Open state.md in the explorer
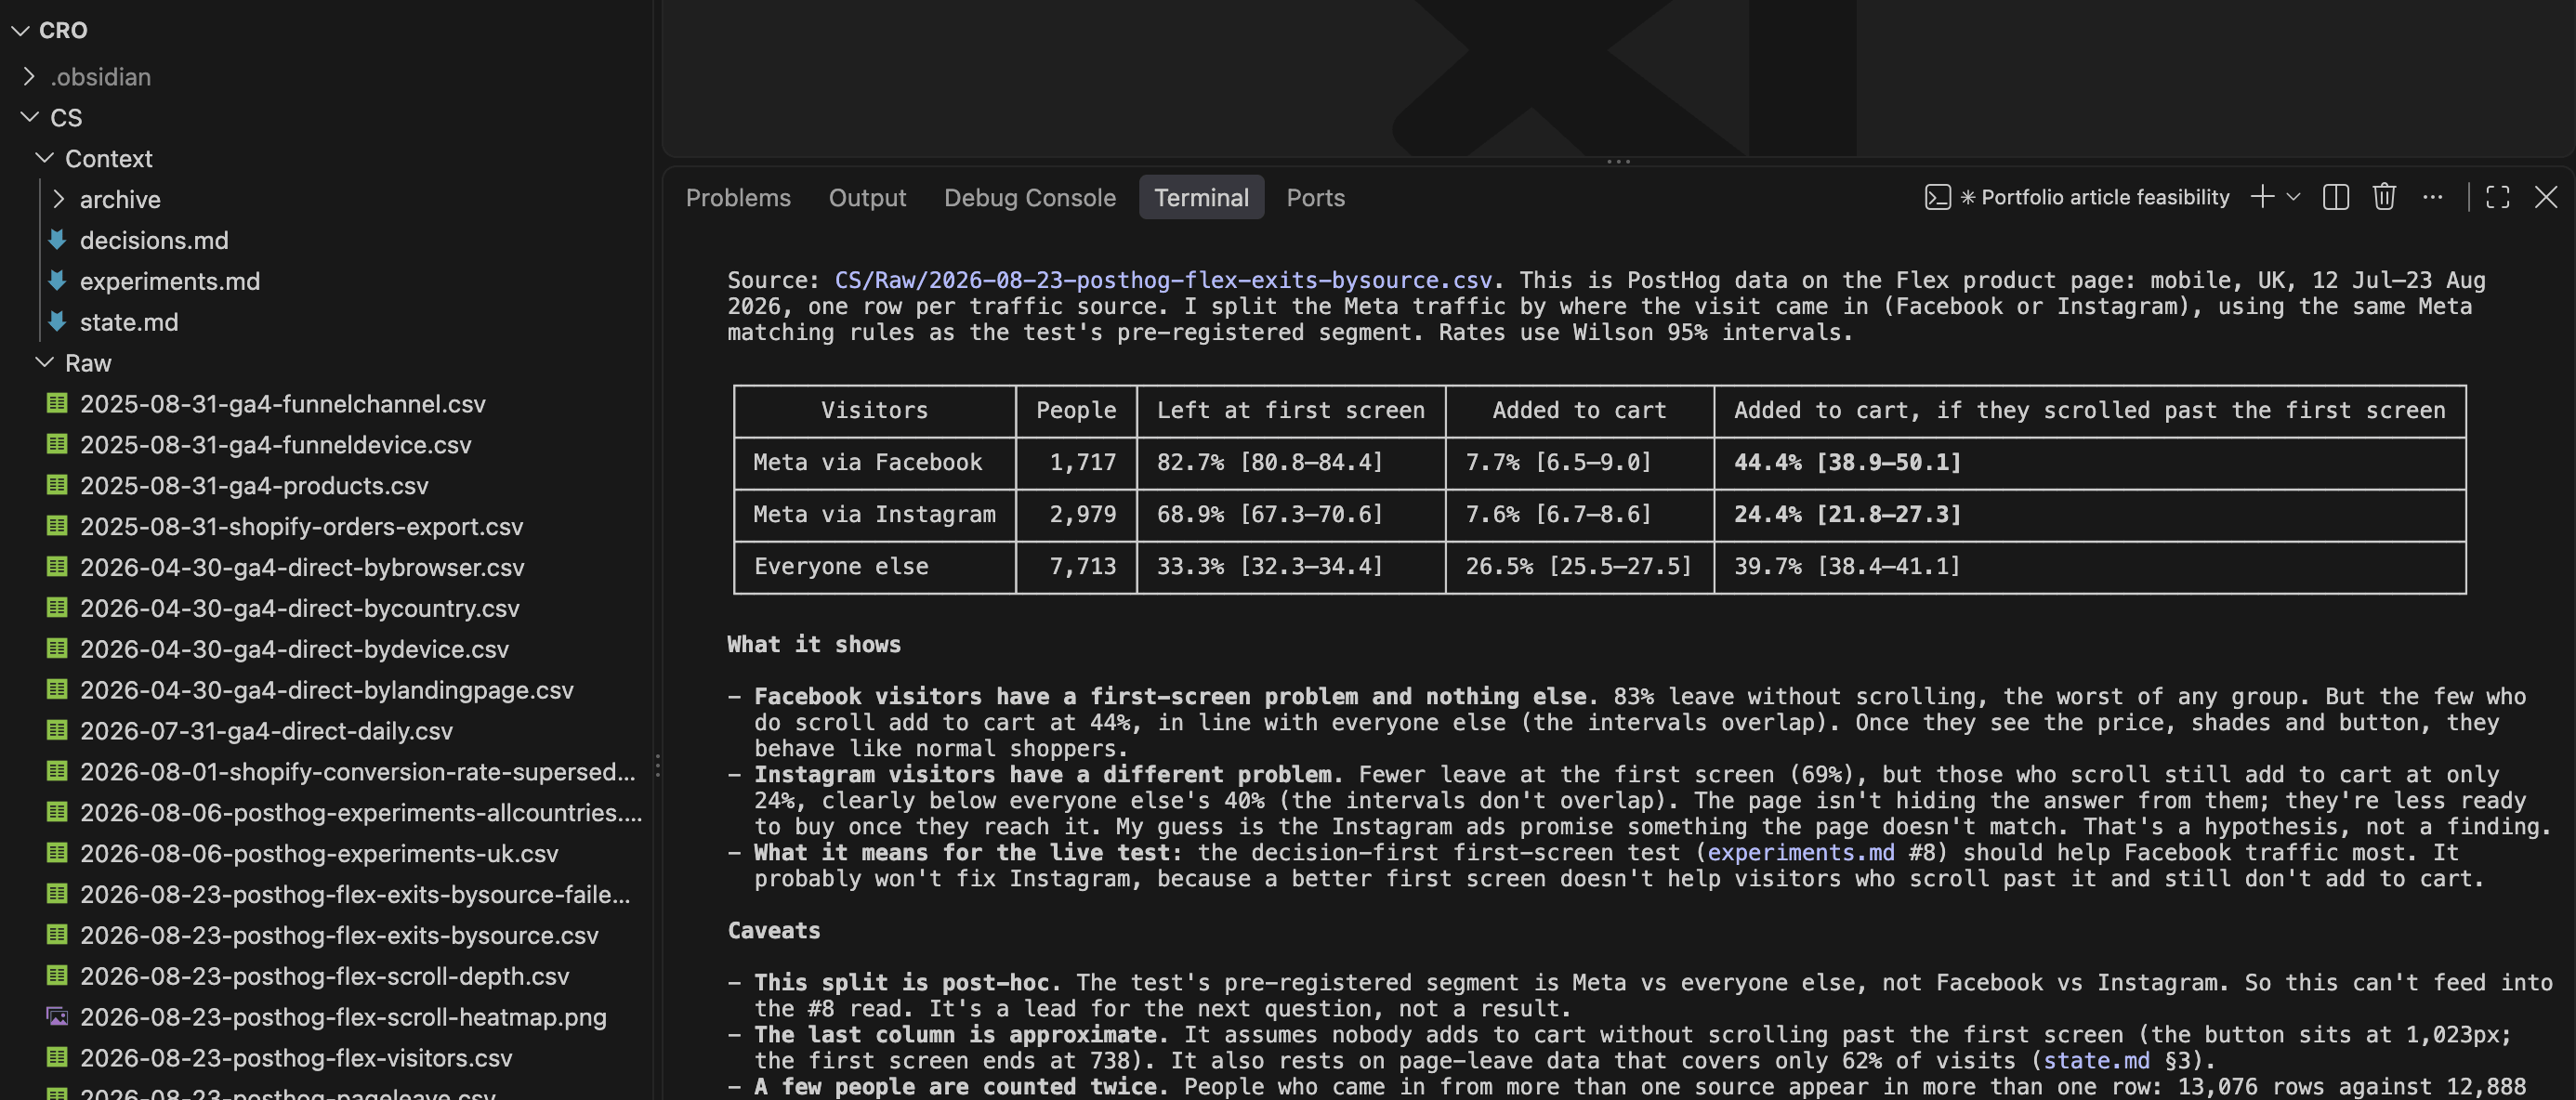 pyautogui.click(x=129, y=322)
